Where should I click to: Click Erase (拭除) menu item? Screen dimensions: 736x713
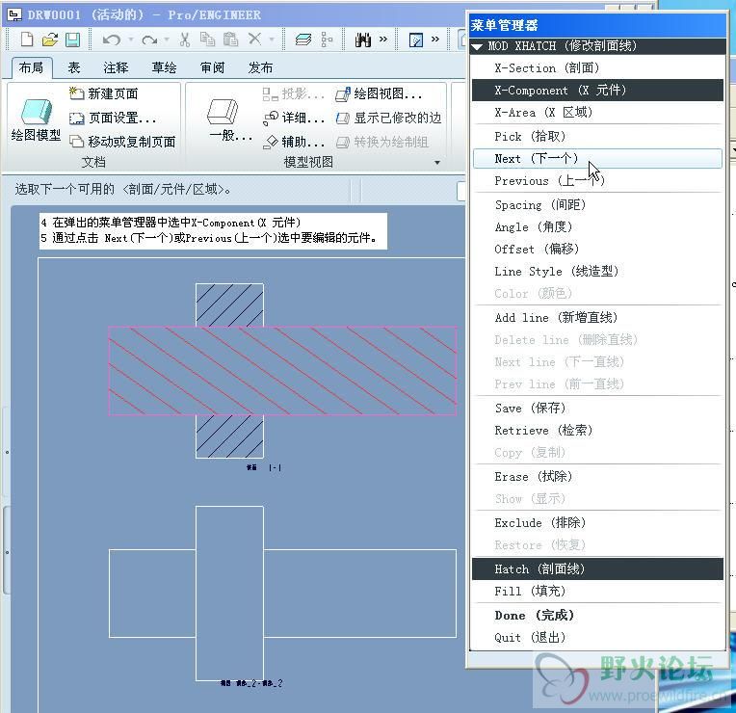[597, 477]
